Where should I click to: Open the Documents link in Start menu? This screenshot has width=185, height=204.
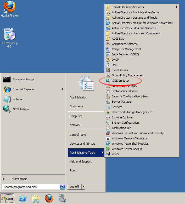point(77,106)
